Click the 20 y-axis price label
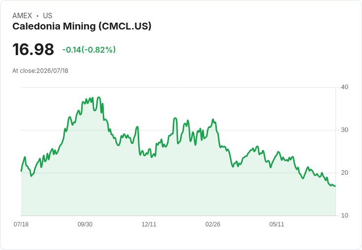Screen dimensions: 362x250 (344, 173)
